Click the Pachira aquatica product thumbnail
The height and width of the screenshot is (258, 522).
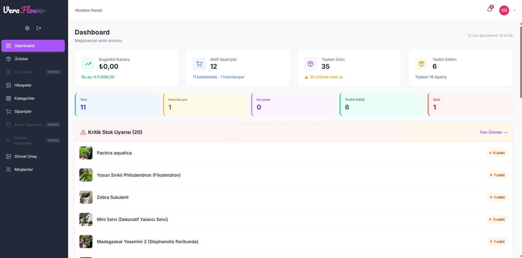tap(86, 153)
